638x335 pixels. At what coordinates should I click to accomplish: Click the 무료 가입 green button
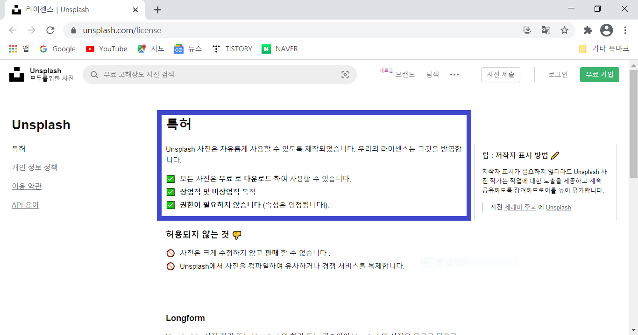point(600,75)
